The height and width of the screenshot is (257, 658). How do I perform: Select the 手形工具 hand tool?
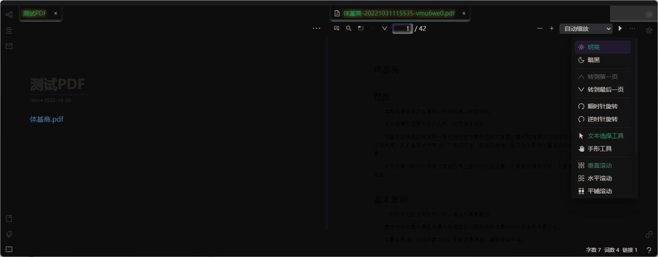tap(599, 149)
